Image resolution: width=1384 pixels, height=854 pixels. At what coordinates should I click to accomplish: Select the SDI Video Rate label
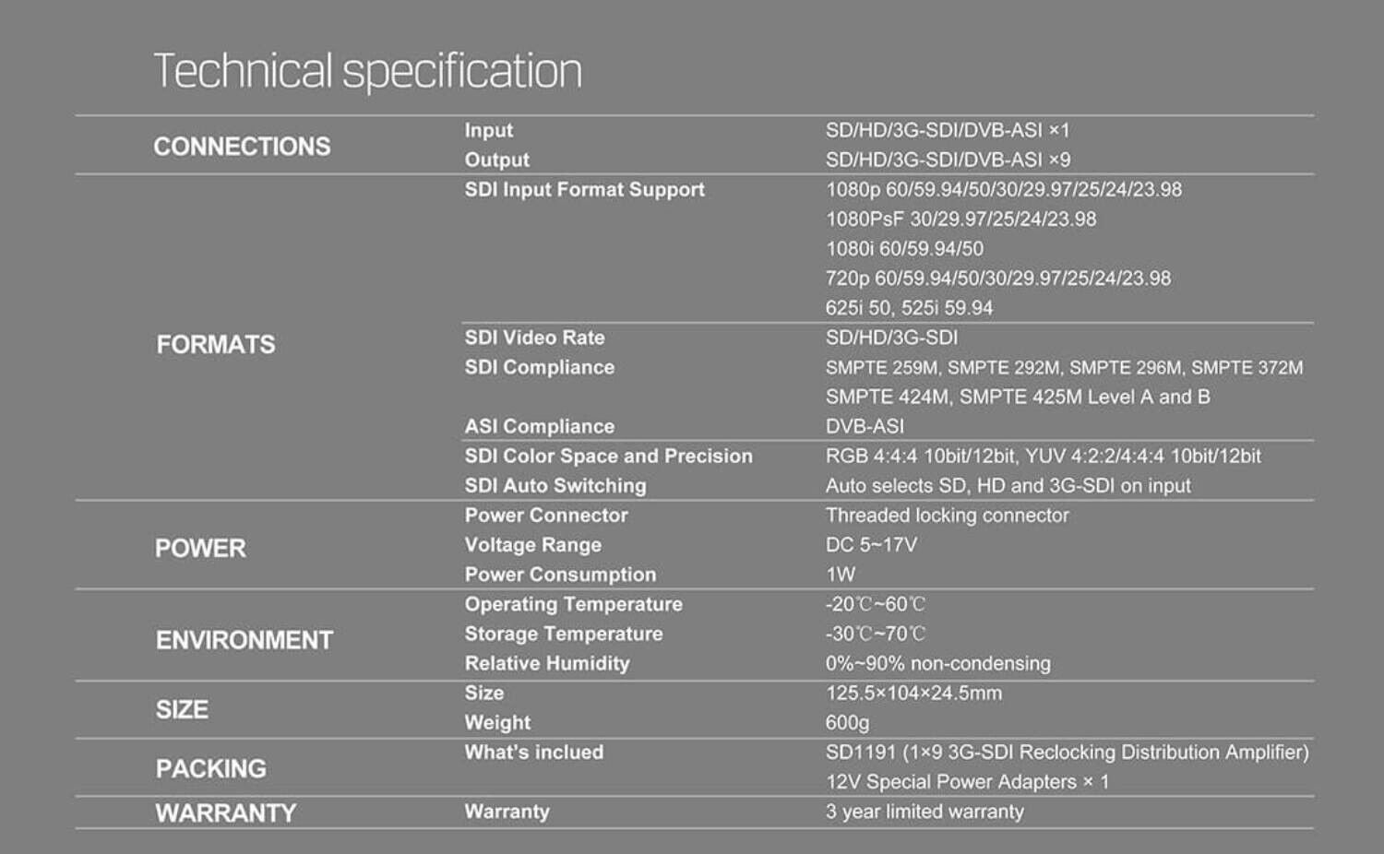(x=534, y=338)
